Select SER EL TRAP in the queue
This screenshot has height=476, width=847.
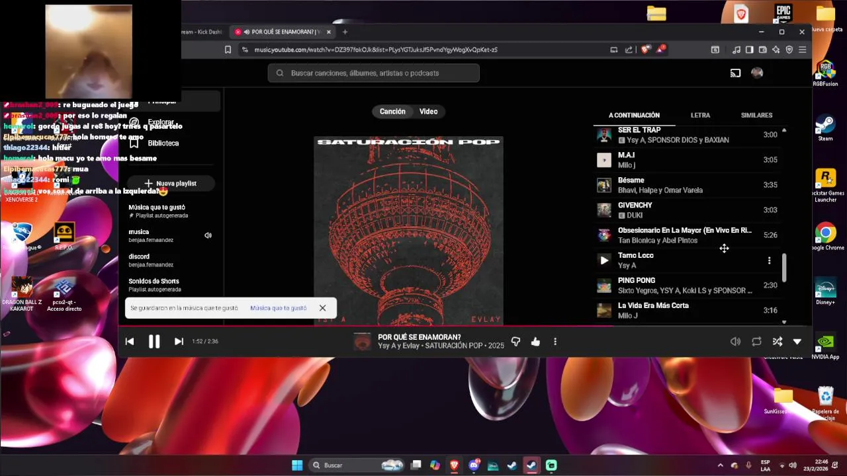pos(687,135)
